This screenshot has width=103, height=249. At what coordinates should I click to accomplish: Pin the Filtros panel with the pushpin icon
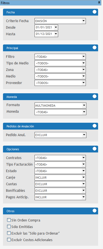click(x=99, y=2)
